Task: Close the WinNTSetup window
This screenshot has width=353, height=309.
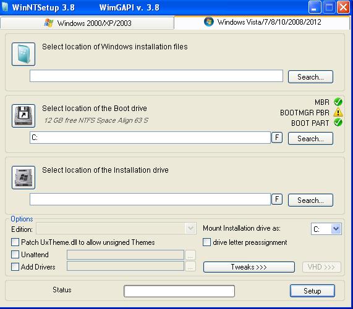Action: 343,7
